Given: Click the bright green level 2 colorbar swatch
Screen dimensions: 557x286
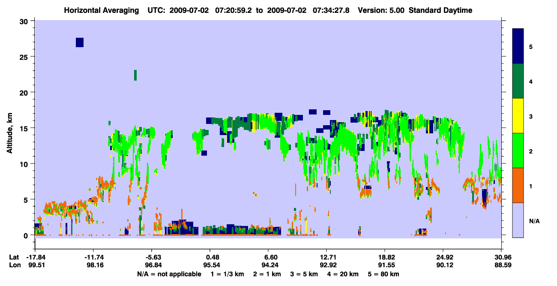Looking at the screenshot, I should pos(518,151).
